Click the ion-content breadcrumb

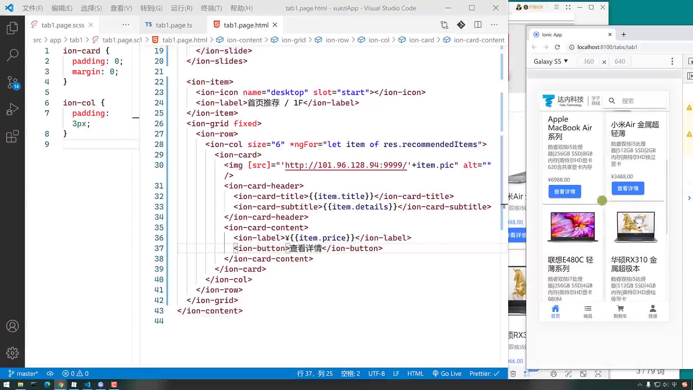[239, 40]
